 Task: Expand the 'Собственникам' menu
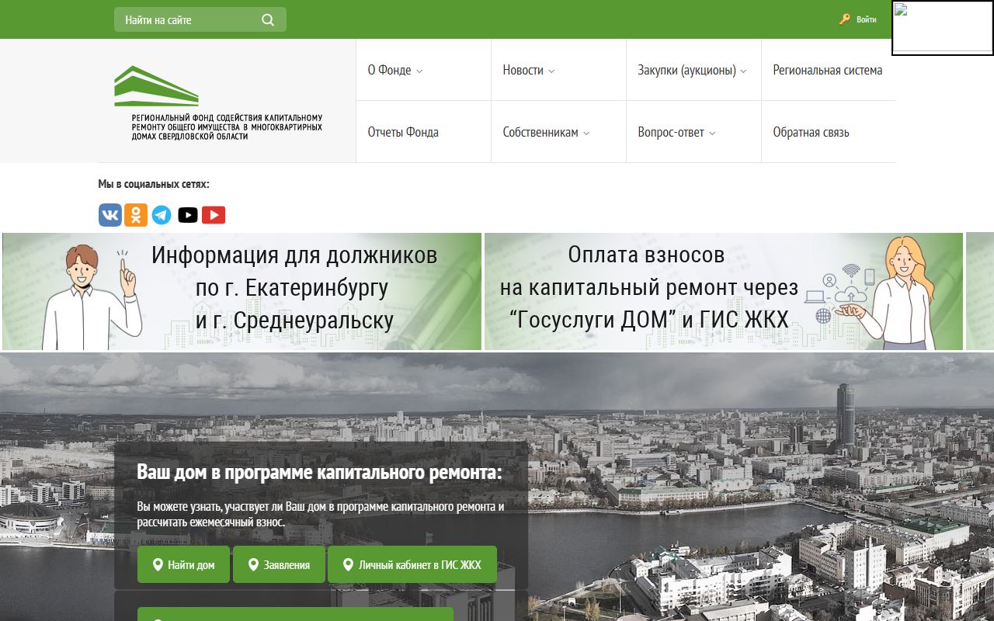pyautogui.click(x=546, y=132)
